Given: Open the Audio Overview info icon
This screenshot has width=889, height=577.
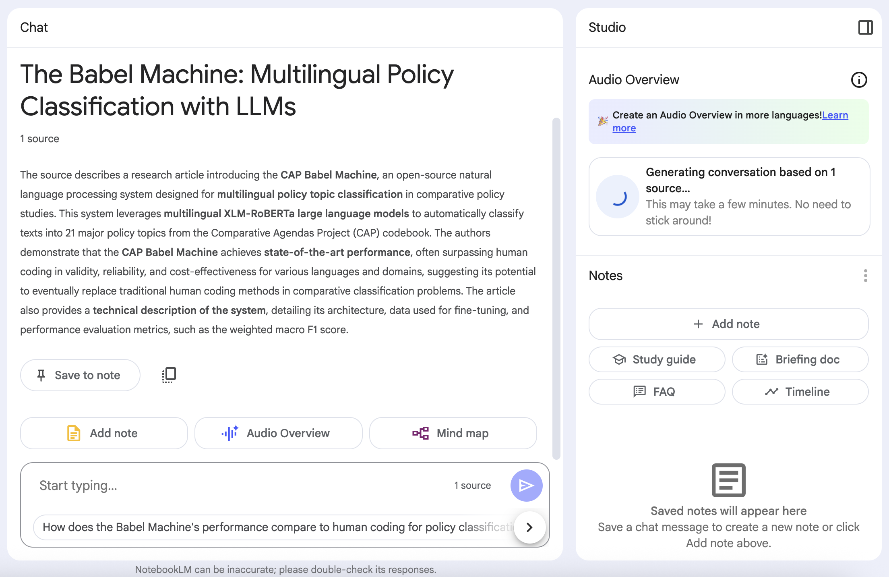Looking at the screenshot, I should point(859,80).
